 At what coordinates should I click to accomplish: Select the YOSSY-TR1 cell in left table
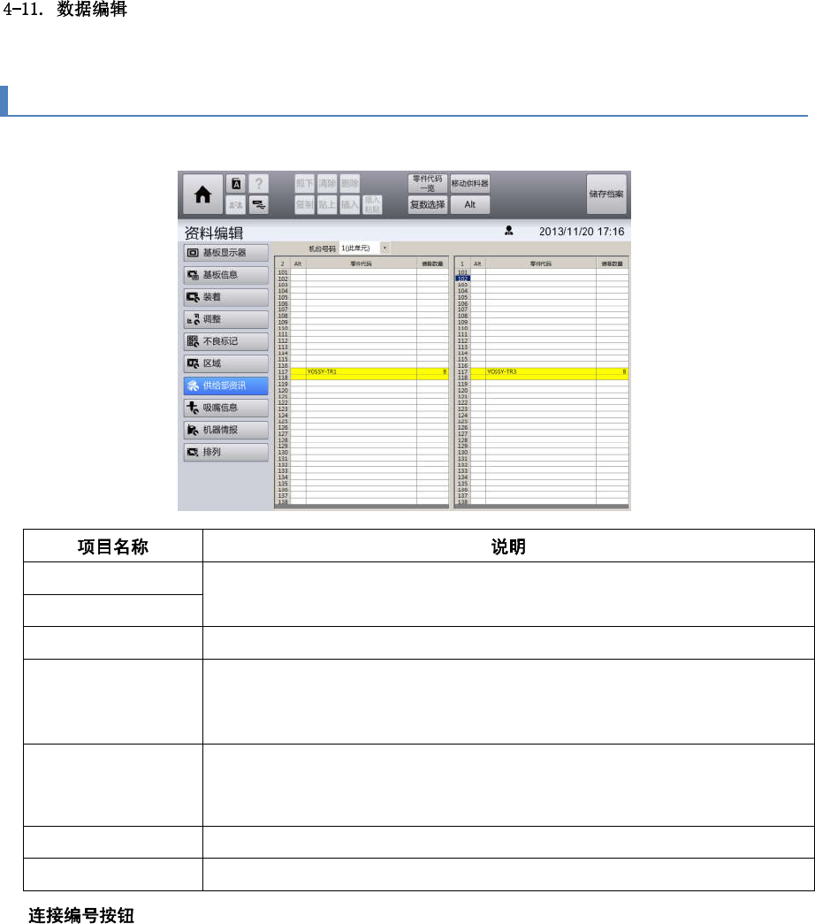tap(362, 372)
